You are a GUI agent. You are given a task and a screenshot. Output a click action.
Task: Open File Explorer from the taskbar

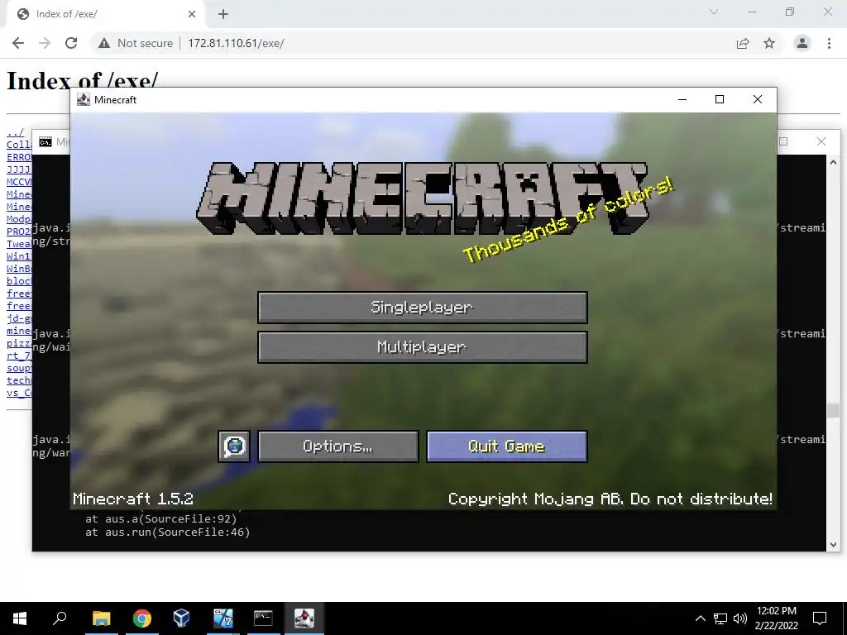point(102,618)
